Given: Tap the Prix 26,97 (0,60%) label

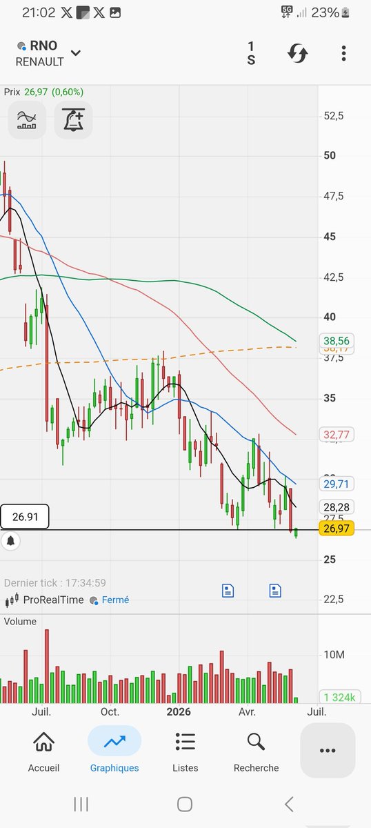Looking at the screenshot, I should click(x=43, y=92).
